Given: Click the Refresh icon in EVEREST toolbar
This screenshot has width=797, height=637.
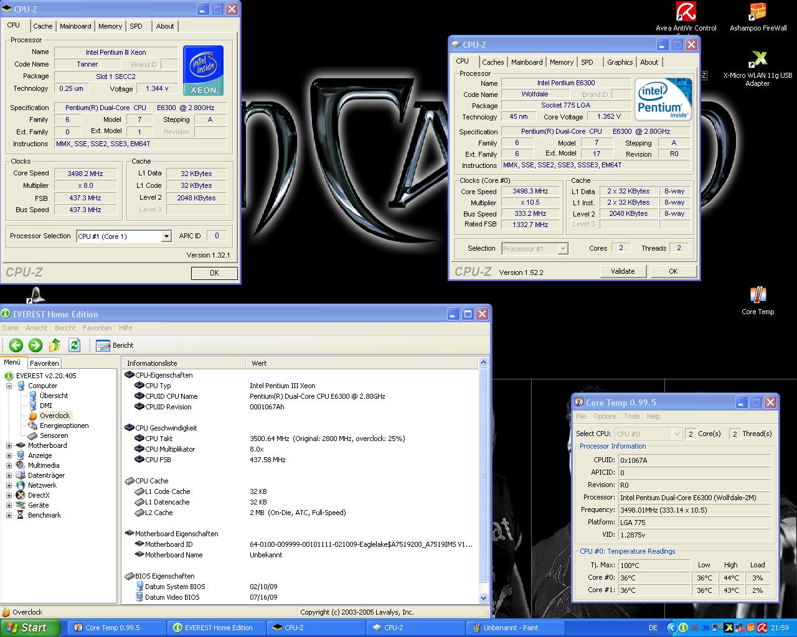Looking at the screenshot, I should pyautogui.click(x=75, y=345).
